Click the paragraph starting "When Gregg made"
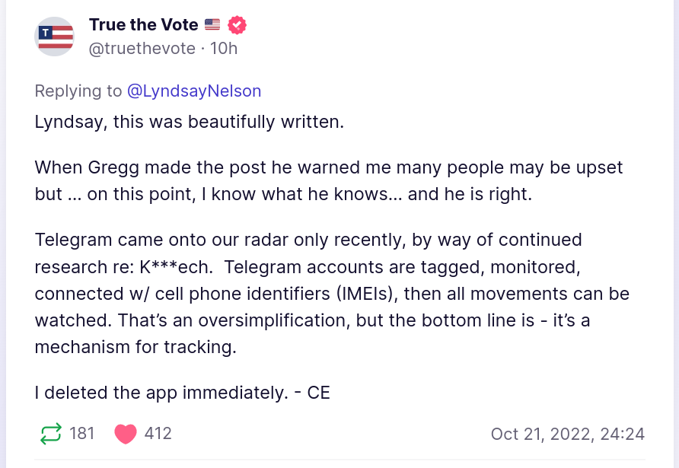Screen dimensions: 679x468 (329, 180)
